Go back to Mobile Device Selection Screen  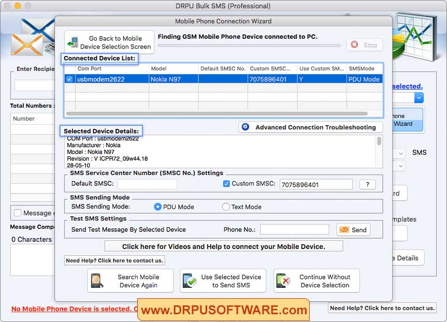109,42
